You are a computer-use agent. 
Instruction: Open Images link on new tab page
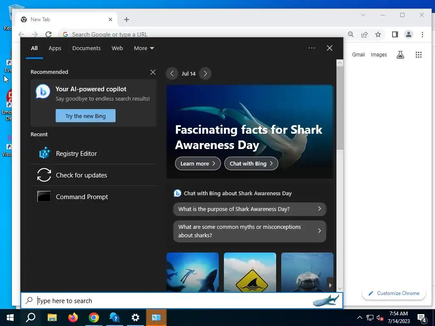tap(379, 55)
